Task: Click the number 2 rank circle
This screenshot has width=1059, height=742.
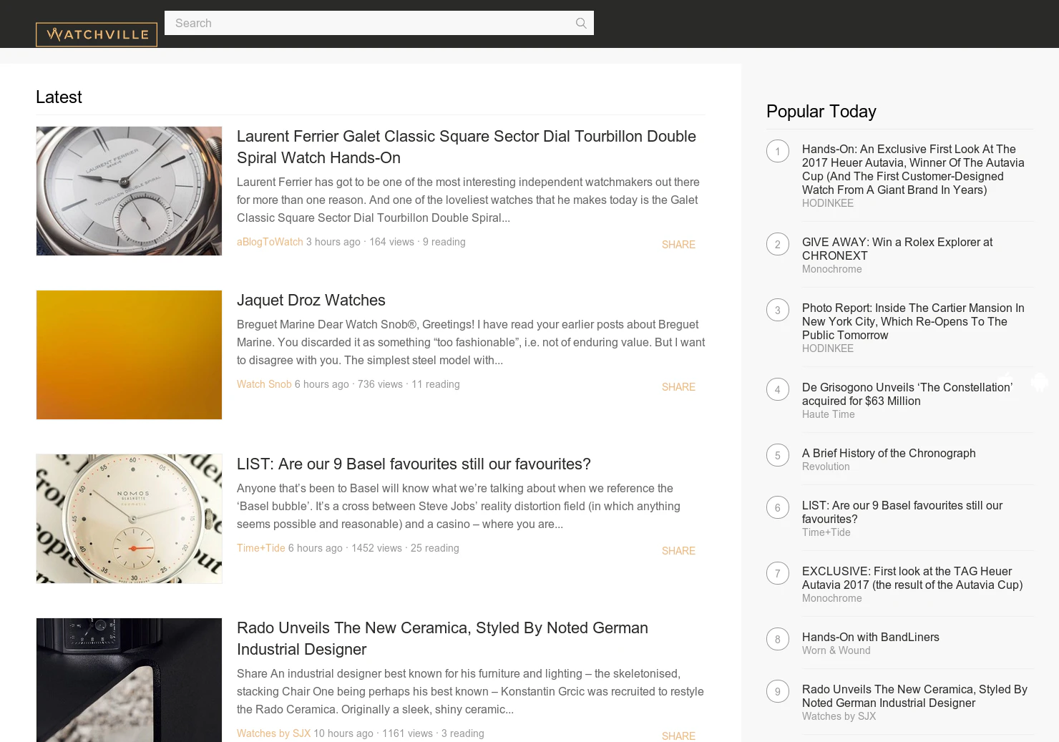Action: [x=778, y=245]
